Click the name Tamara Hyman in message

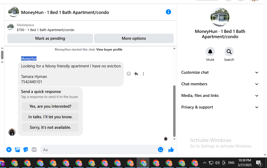(x=34, y=77)
